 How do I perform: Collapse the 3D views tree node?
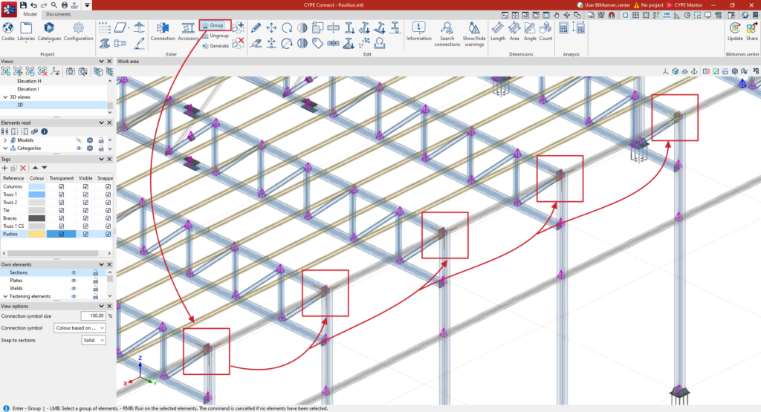5,97
